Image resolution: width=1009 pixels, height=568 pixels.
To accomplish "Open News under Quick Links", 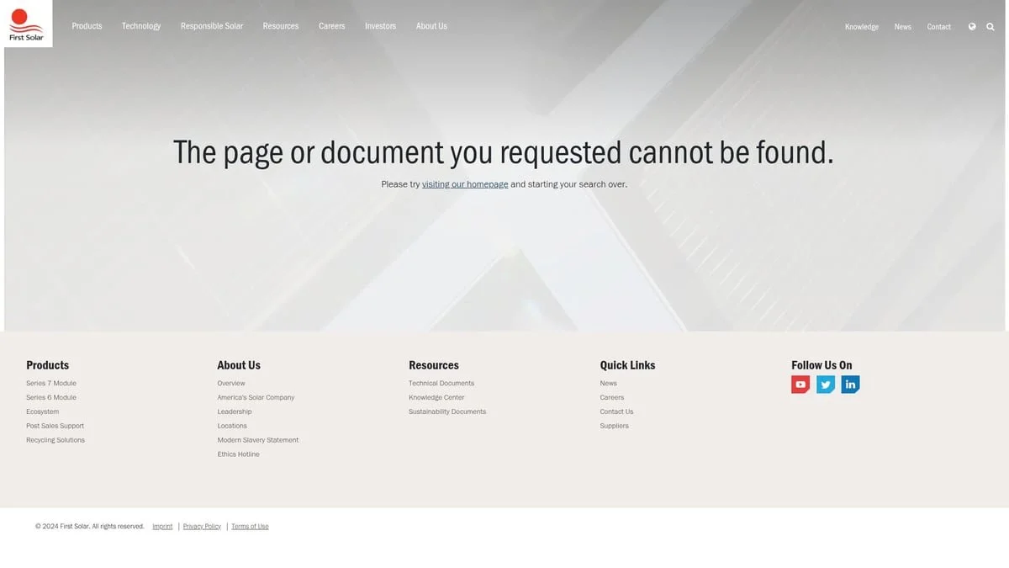I will coord(609,384).
